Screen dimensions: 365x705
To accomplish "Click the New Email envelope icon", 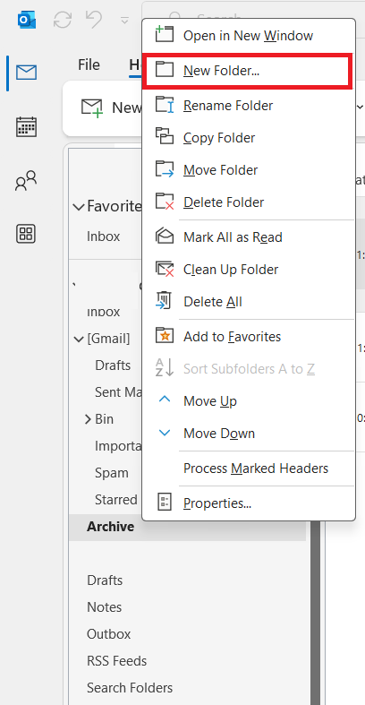I will 92,107.
